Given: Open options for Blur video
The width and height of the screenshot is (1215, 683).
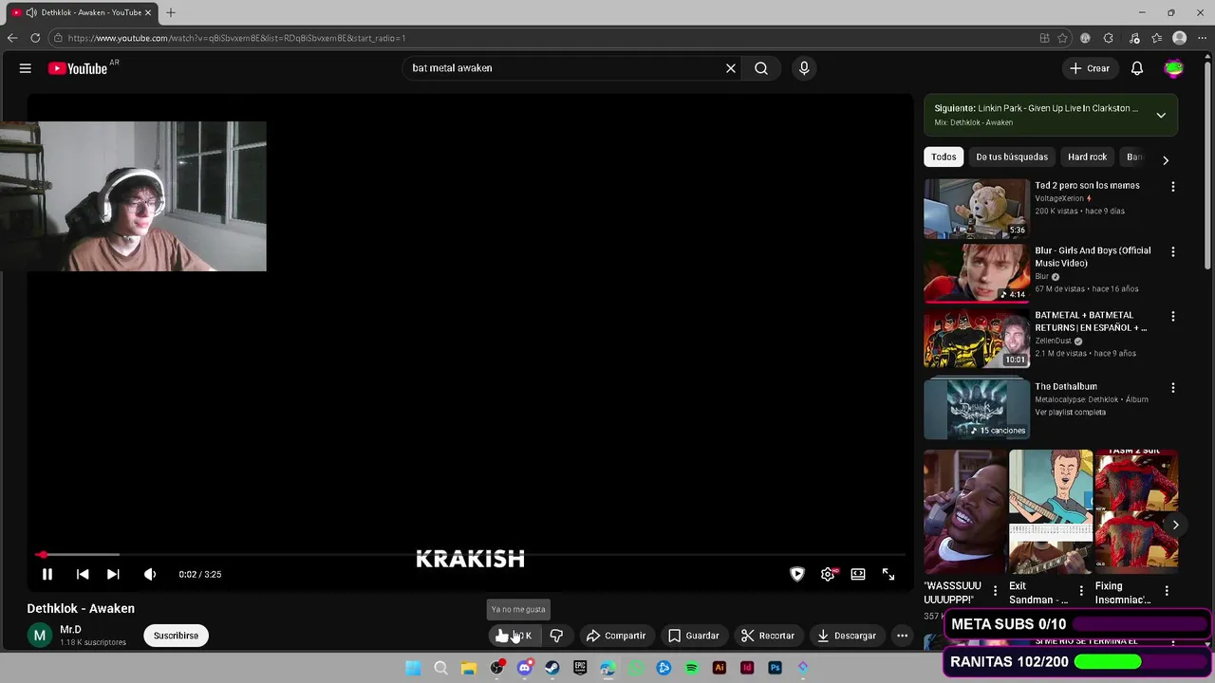Looking at the screenshot, I should click(1173, 252).
